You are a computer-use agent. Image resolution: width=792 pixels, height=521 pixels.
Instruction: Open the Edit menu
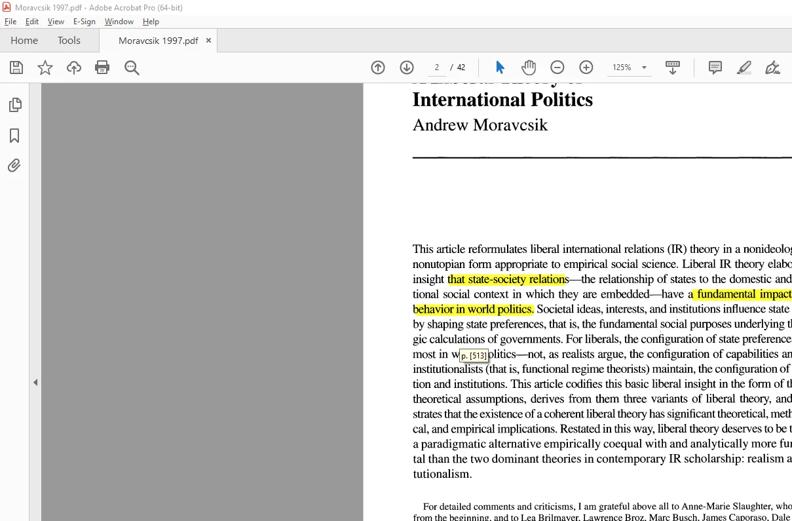[32, 22]
